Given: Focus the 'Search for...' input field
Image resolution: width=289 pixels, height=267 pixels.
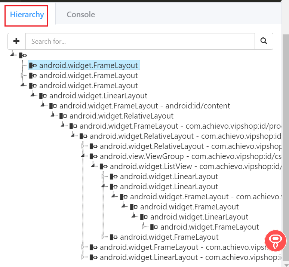Looking at the screenshot, I should (140, 41).
